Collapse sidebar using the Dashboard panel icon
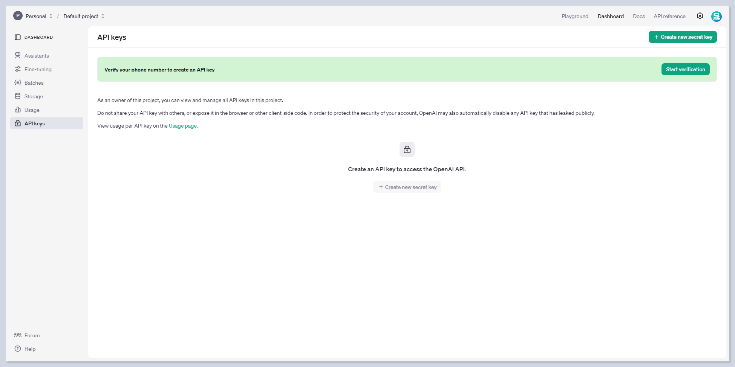 [18, 37]
